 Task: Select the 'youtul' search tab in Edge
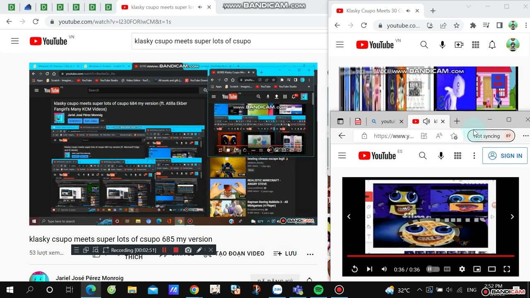pyautogui.click(x=388, y=121)
